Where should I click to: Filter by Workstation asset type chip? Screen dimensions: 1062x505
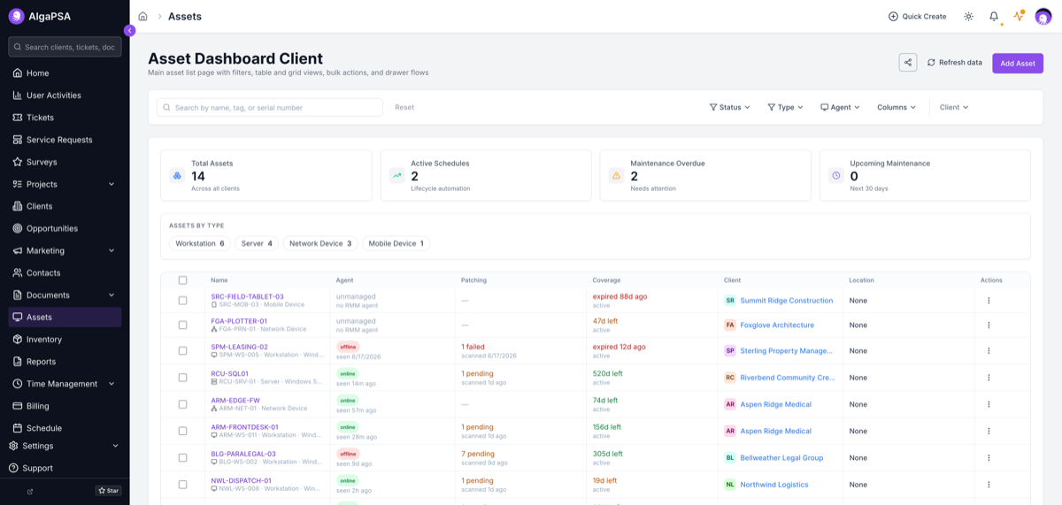tap(200, 243)
